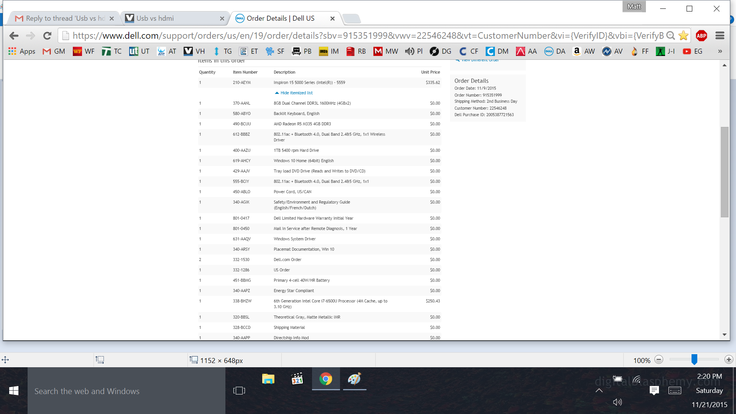The image size is (736, 414).
Task: Open the TG bookmark
Action: coord(222,51)
